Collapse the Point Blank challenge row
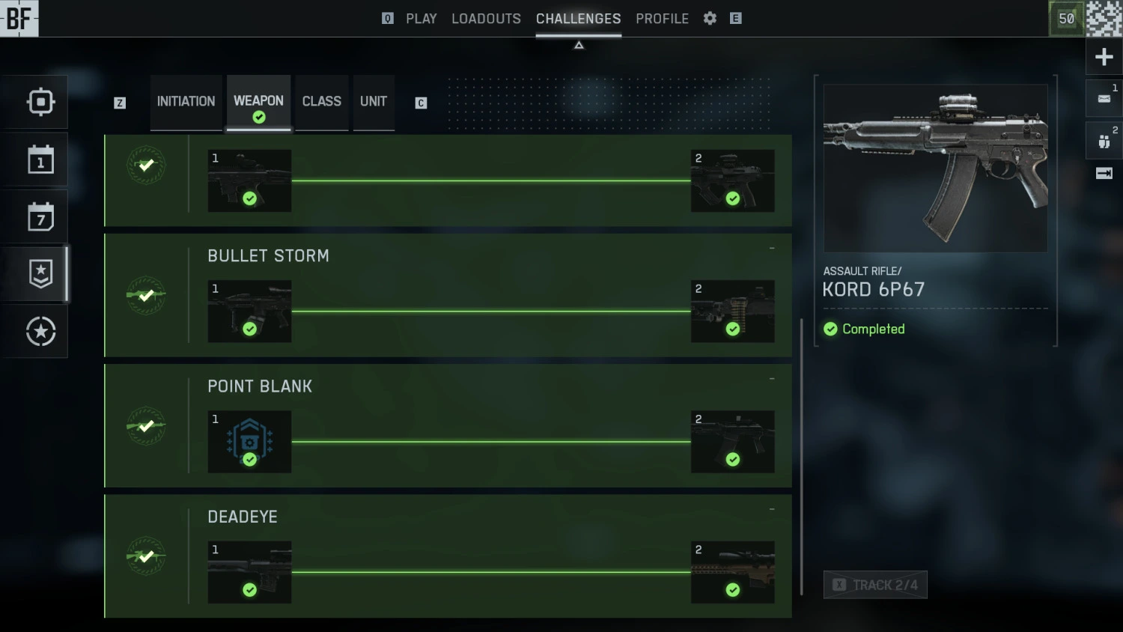 772,378
